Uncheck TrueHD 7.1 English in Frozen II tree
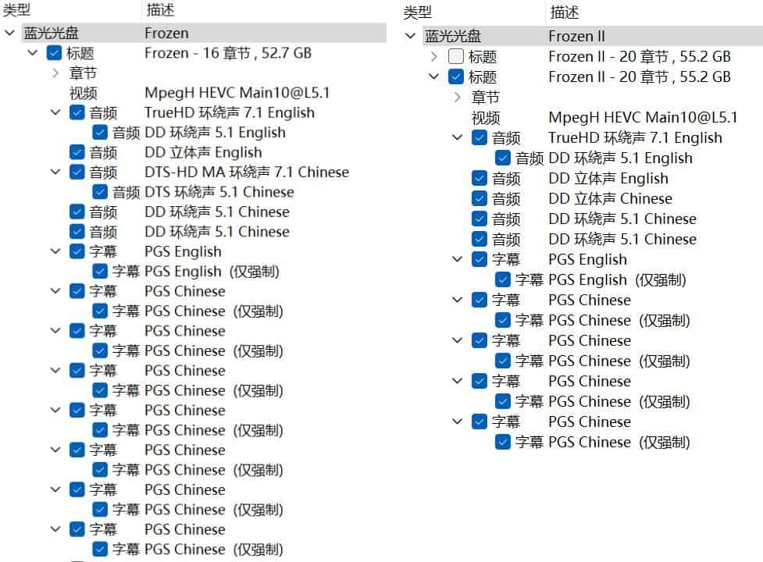 pos(480,138)
